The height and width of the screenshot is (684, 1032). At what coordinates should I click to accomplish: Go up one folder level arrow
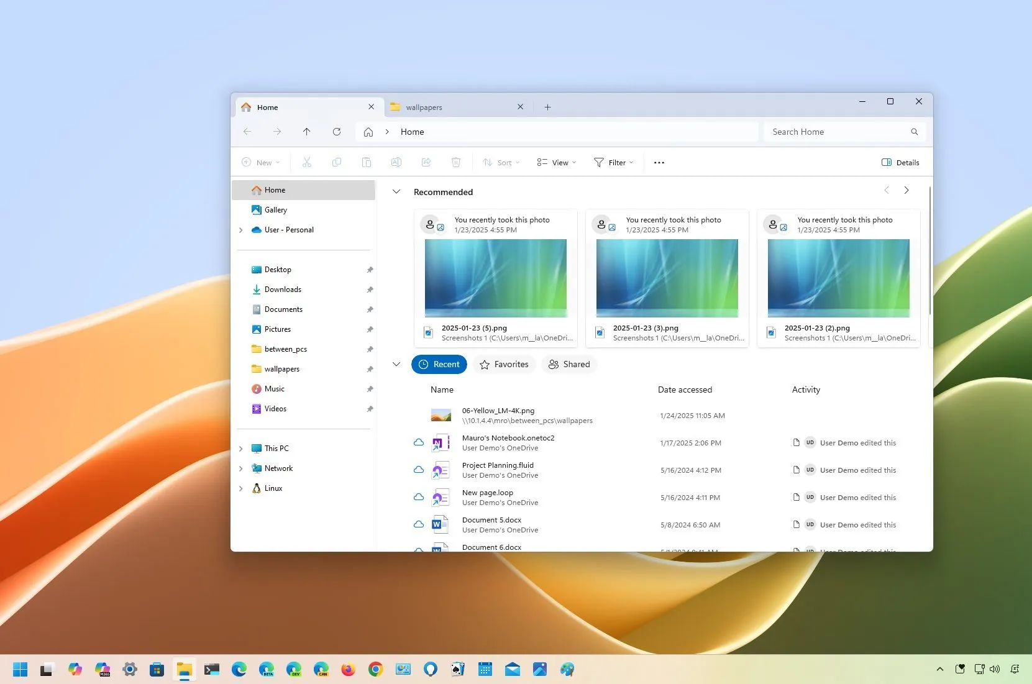point(307,132)
